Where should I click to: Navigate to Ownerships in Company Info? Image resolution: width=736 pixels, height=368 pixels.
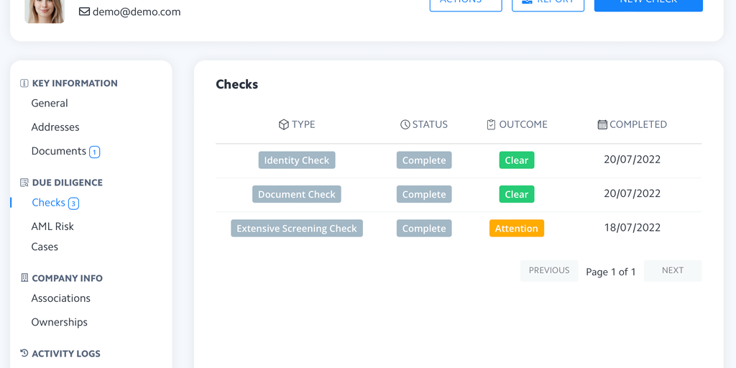(59, 322)
